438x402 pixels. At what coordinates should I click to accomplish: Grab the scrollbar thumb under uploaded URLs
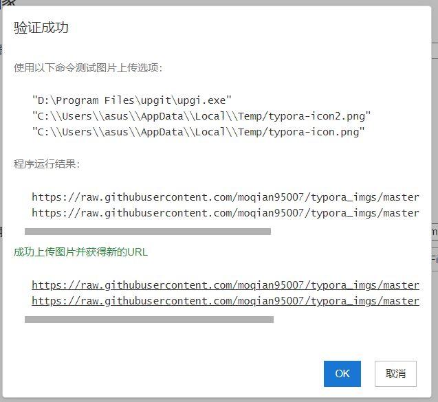click(149, 320)
